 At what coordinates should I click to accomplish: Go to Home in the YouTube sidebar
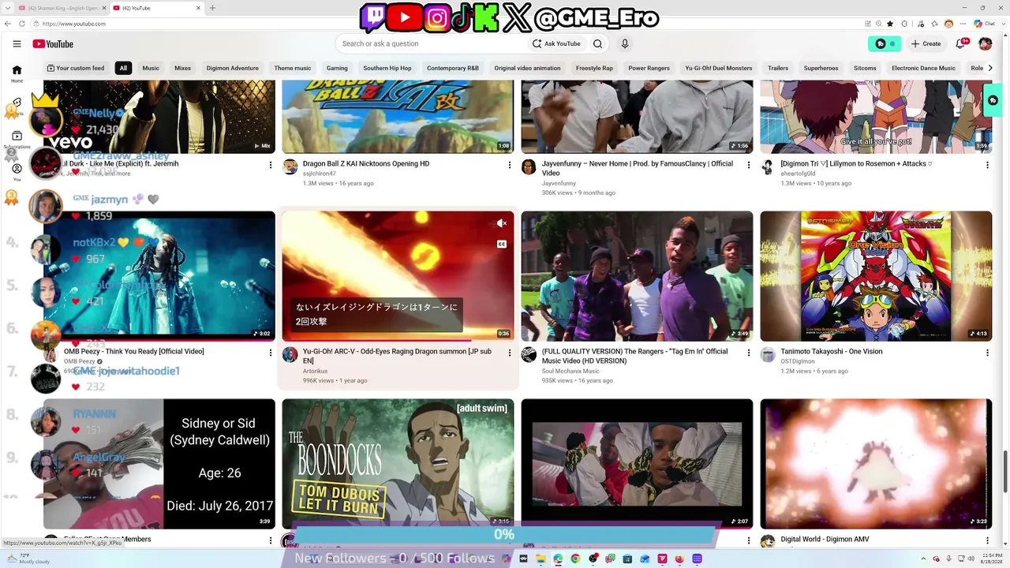point(17,73)
